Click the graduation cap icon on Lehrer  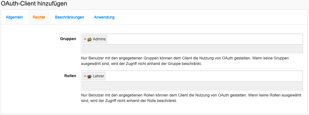89,76
